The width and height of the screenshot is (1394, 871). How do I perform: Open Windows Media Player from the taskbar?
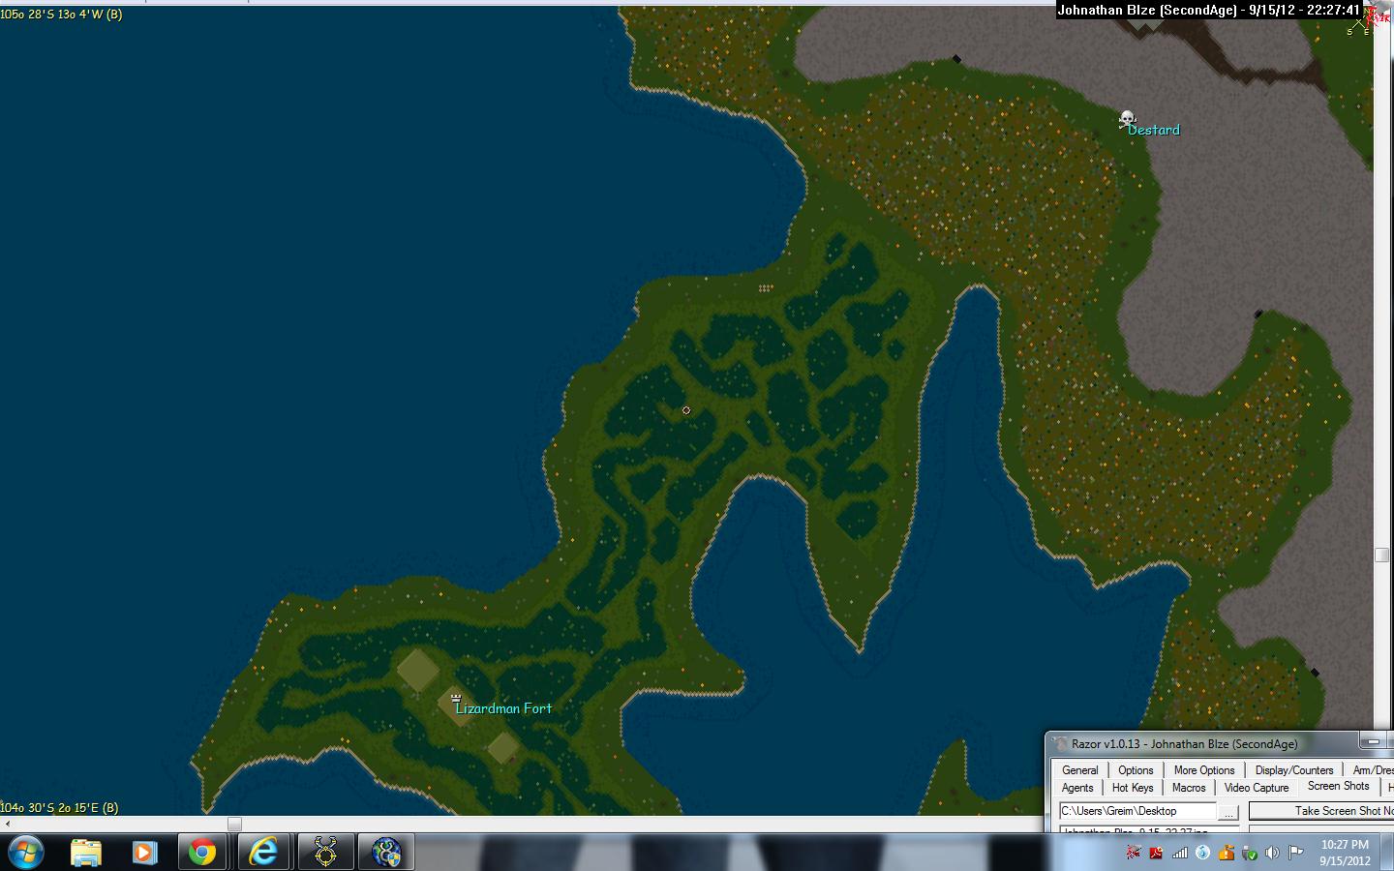(144, 852)
